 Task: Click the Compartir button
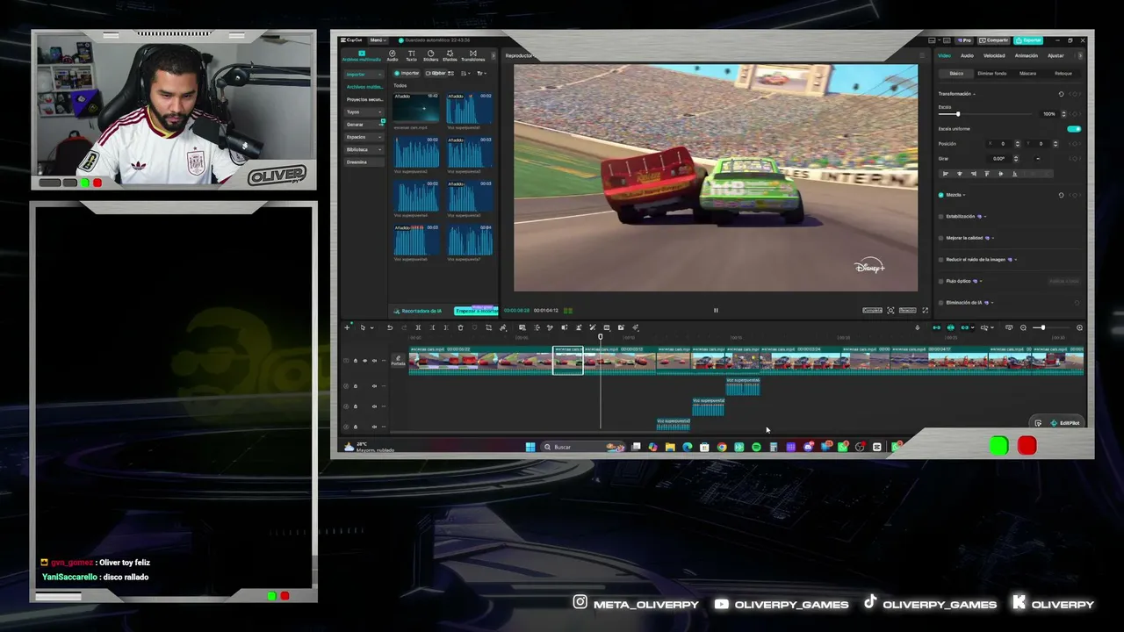(x=994, y=40)
